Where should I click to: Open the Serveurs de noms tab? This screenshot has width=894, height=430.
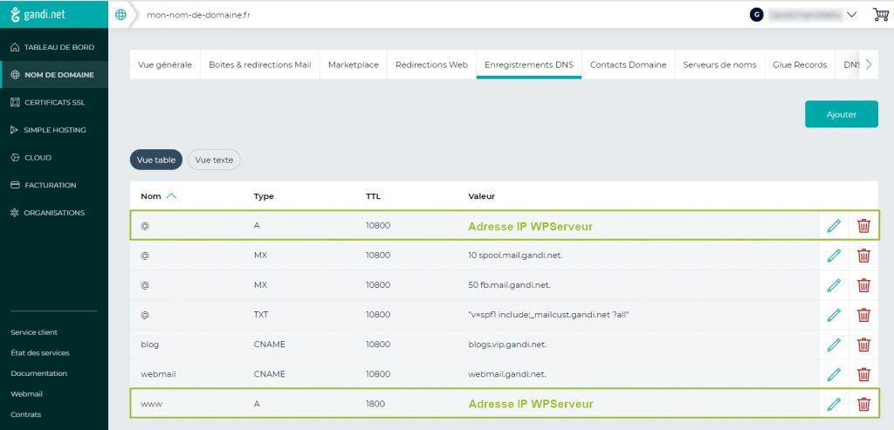click(719, 65)
